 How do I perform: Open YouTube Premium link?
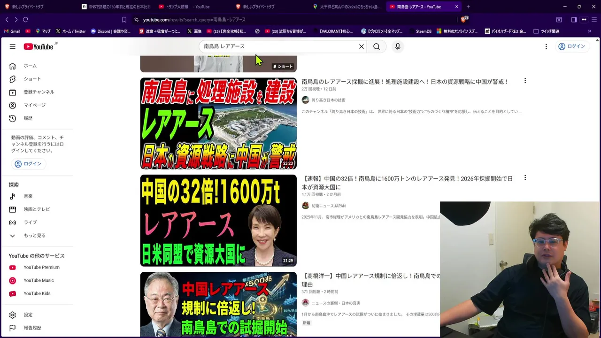(x=41, y=268)
